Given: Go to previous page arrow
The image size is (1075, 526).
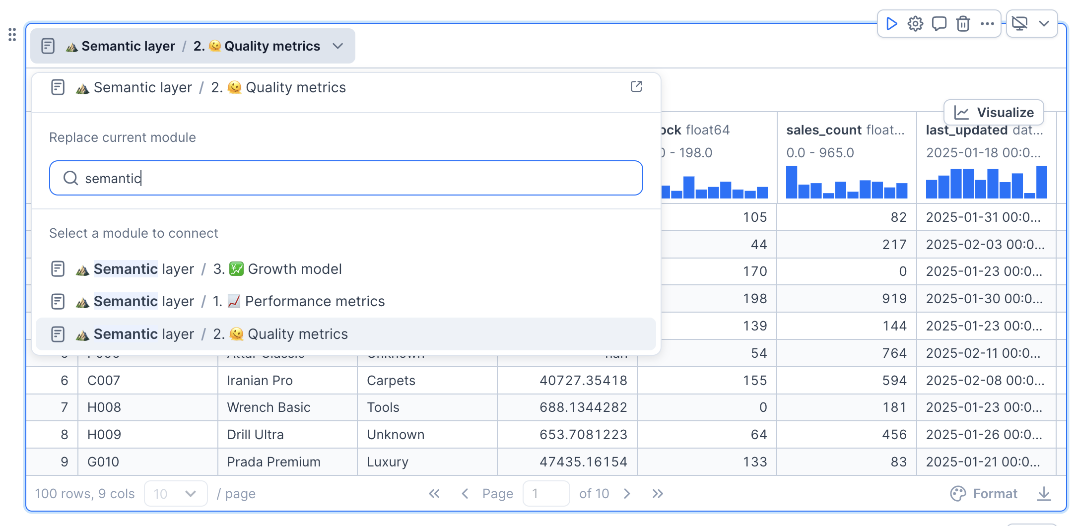Looking at the screenshot, I should pyautogui.click(x=465, y=494).
